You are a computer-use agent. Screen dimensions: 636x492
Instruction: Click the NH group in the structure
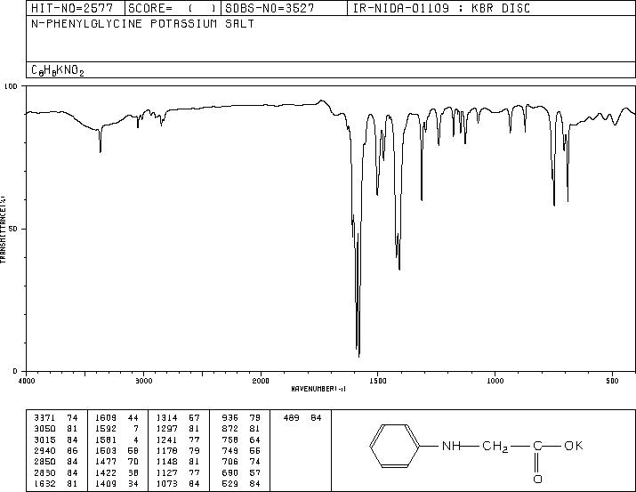[x=451, y=446]
